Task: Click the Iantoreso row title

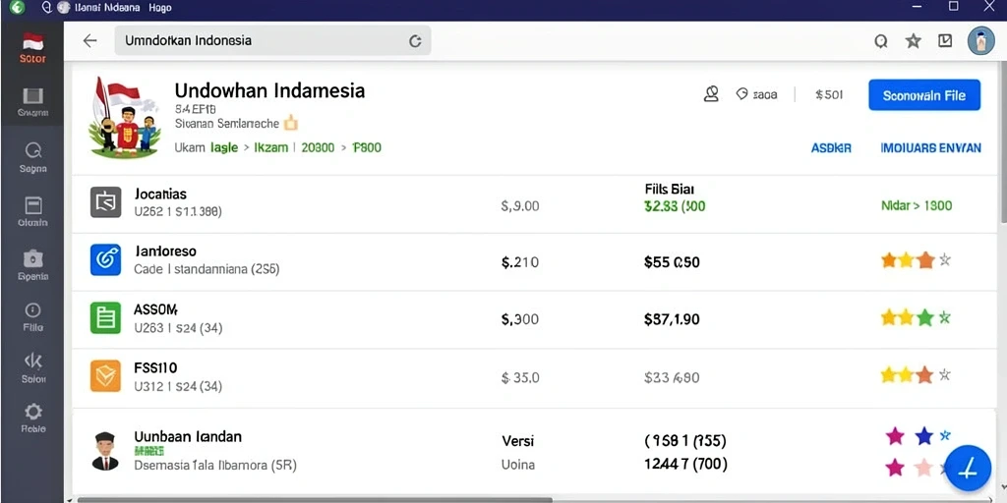Action: click(165, 251)
